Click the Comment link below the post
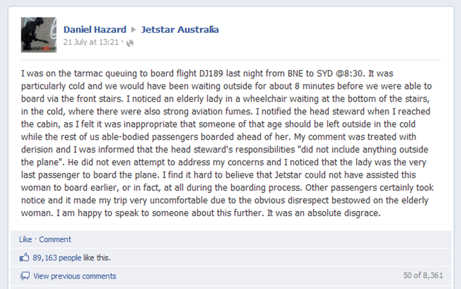The width and height of the screenshot is (461, 289). [x=55, y=239]
